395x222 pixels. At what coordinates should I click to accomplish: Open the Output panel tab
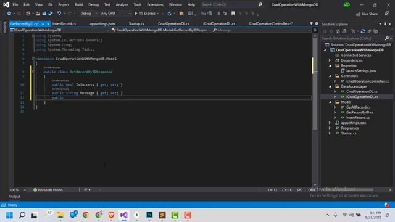(14, 197)
